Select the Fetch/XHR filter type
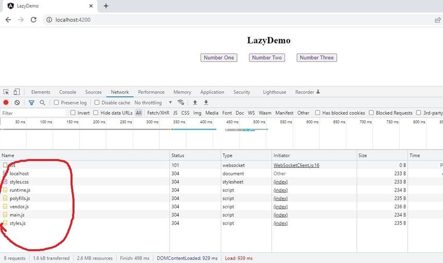The width and height of the screenshot is (443, 263). (x=158, y=113)
